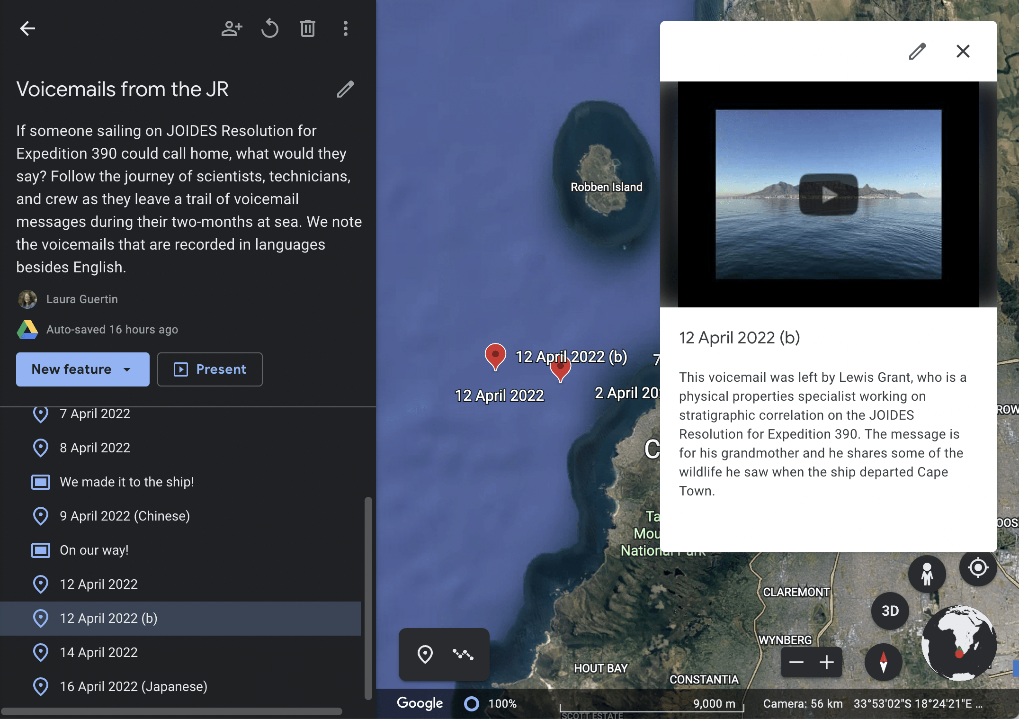Screen dimensions: 1019x719
Task: Click the 'Auto-saved 16 hours ago' text
Action: 112,330
